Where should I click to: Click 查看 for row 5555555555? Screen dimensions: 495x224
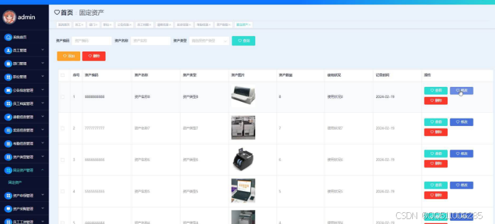436,185
